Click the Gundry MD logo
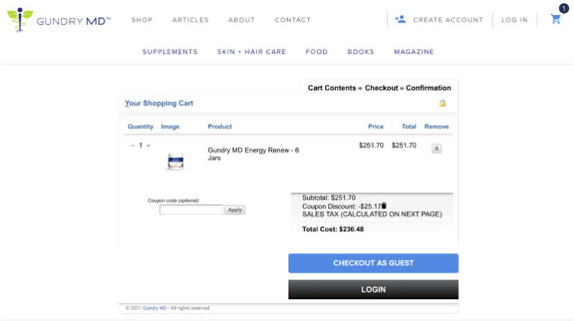The height and width of the screenshot is (321, 574). click(x=59, y=20)
